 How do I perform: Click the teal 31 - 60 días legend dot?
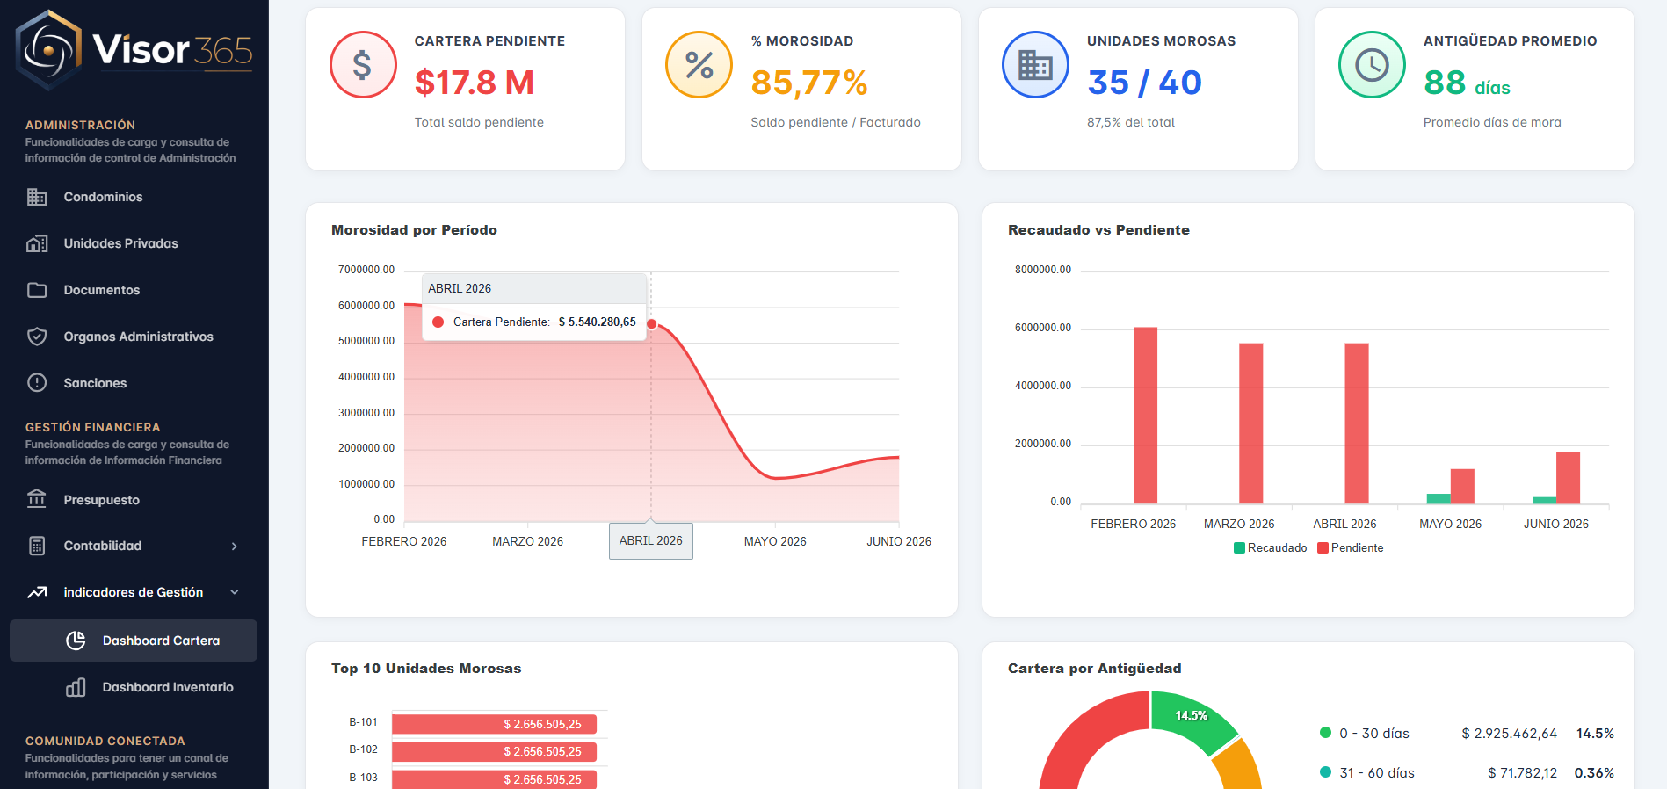click(1325, 772)
